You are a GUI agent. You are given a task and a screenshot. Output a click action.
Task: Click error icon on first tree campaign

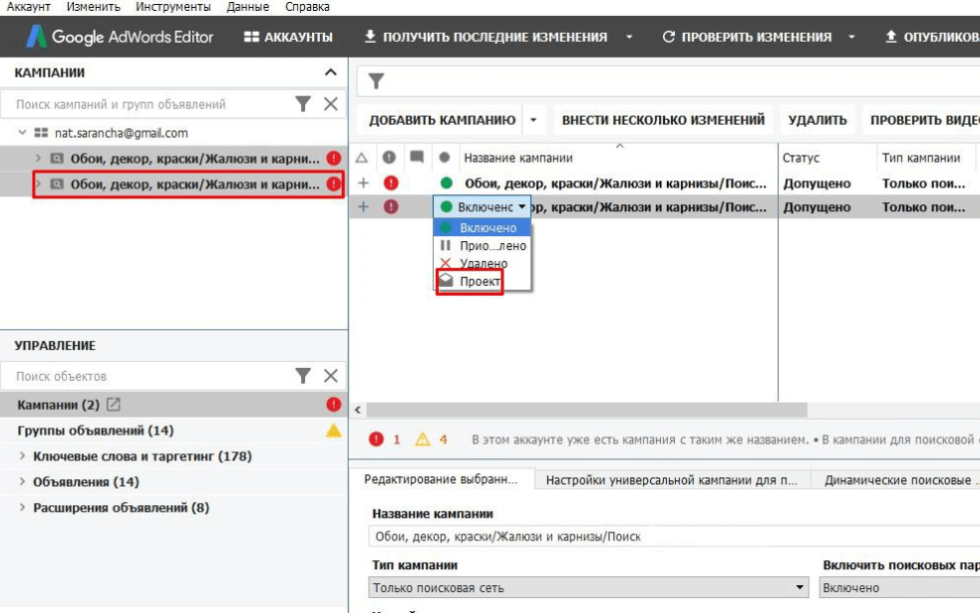coord(334,158)
